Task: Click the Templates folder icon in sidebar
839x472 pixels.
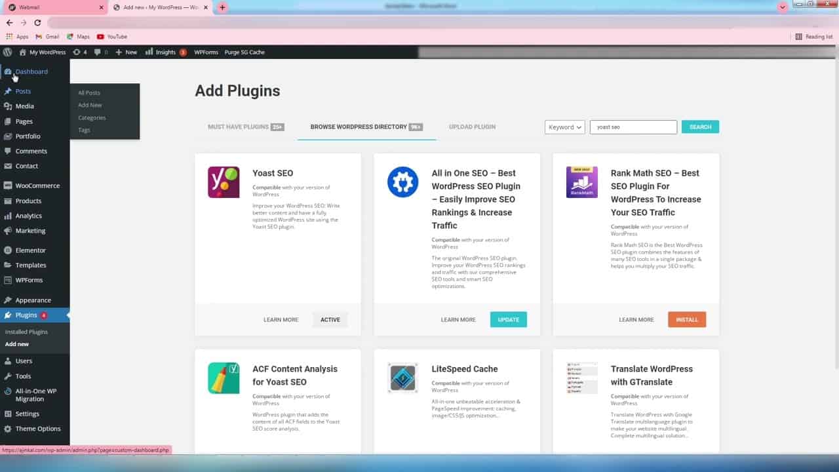Action: 8,265
